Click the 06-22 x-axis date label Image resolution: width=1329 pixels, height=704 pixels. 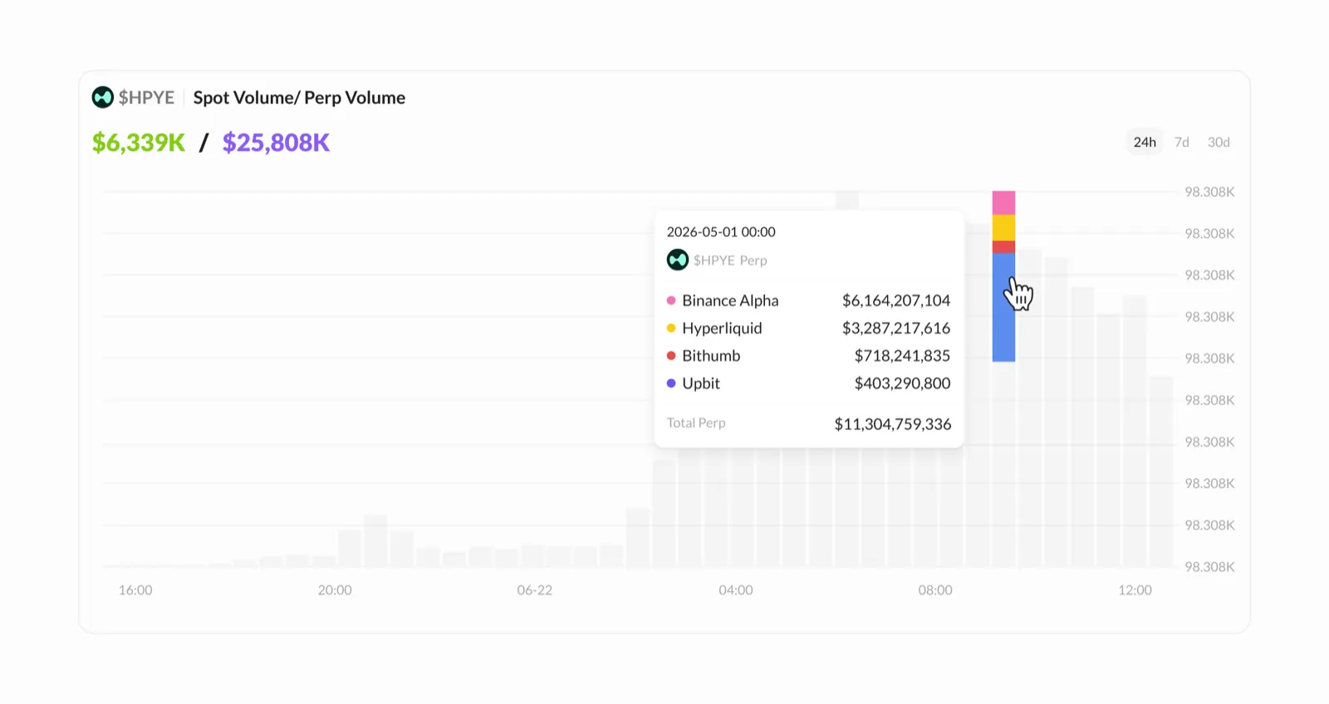[534, 590]
